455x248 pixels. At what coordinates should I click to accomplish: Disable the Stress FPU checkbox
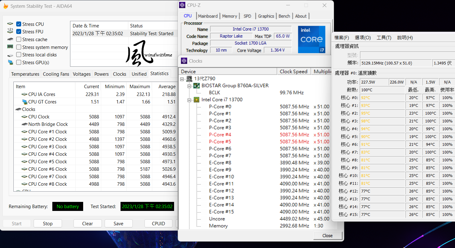coord(19,31)
